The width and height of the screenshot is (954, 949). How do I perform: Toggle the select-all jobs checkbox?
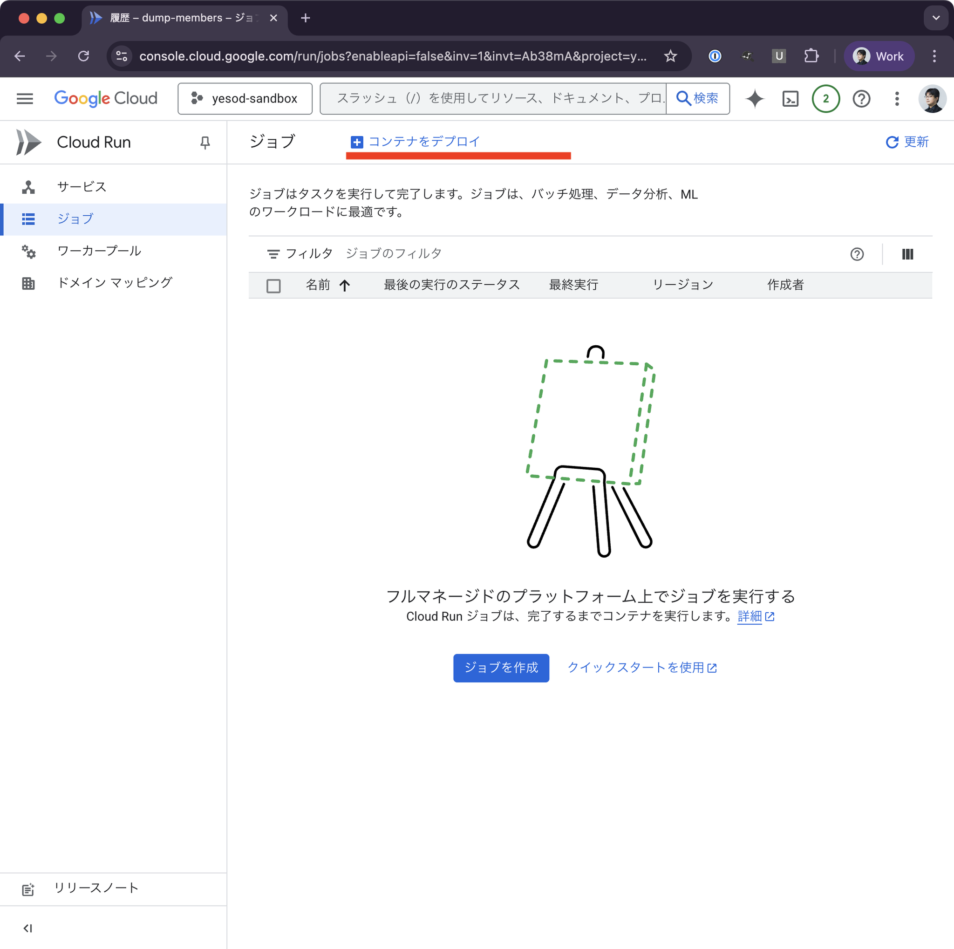[273, 286]
